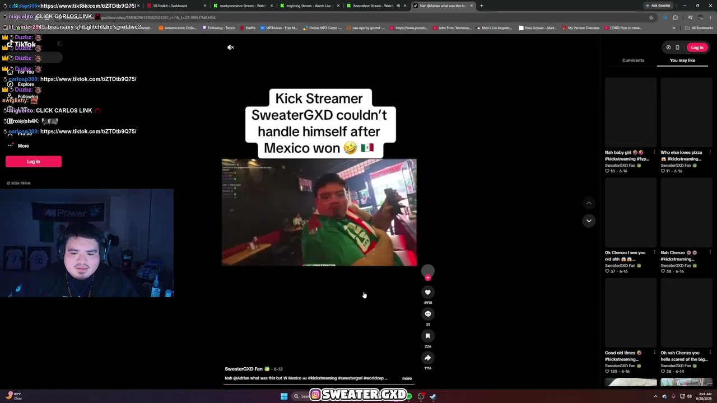The height and width of the screenshot is (403, 717).
Task: Open the 'Ok Chenzo I see you' video thumbnail
Action: (631, 213)
